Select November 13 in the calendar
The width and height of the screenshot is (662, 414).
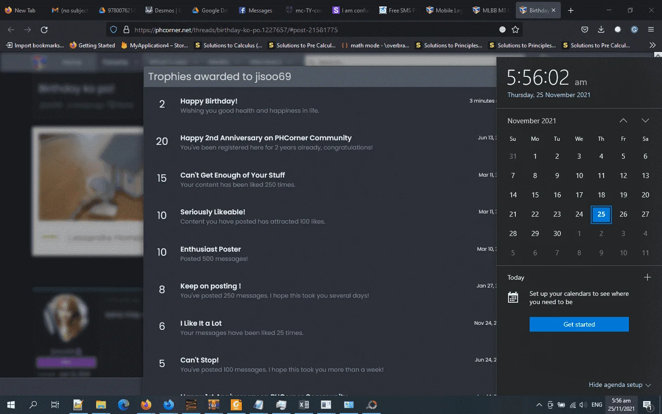(x=645, y=176)
